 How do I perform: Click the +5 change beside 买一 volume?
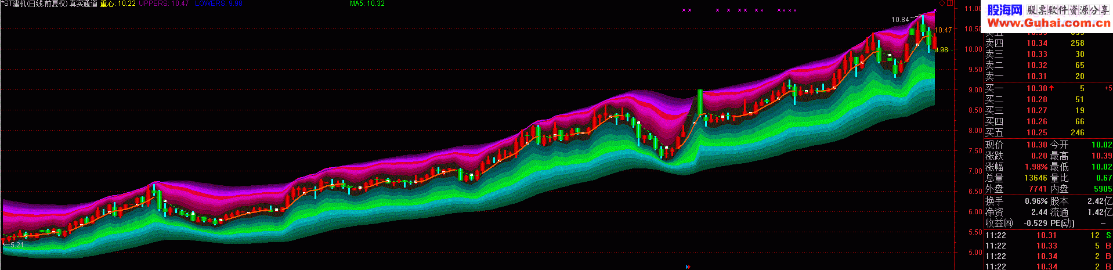1108,88
